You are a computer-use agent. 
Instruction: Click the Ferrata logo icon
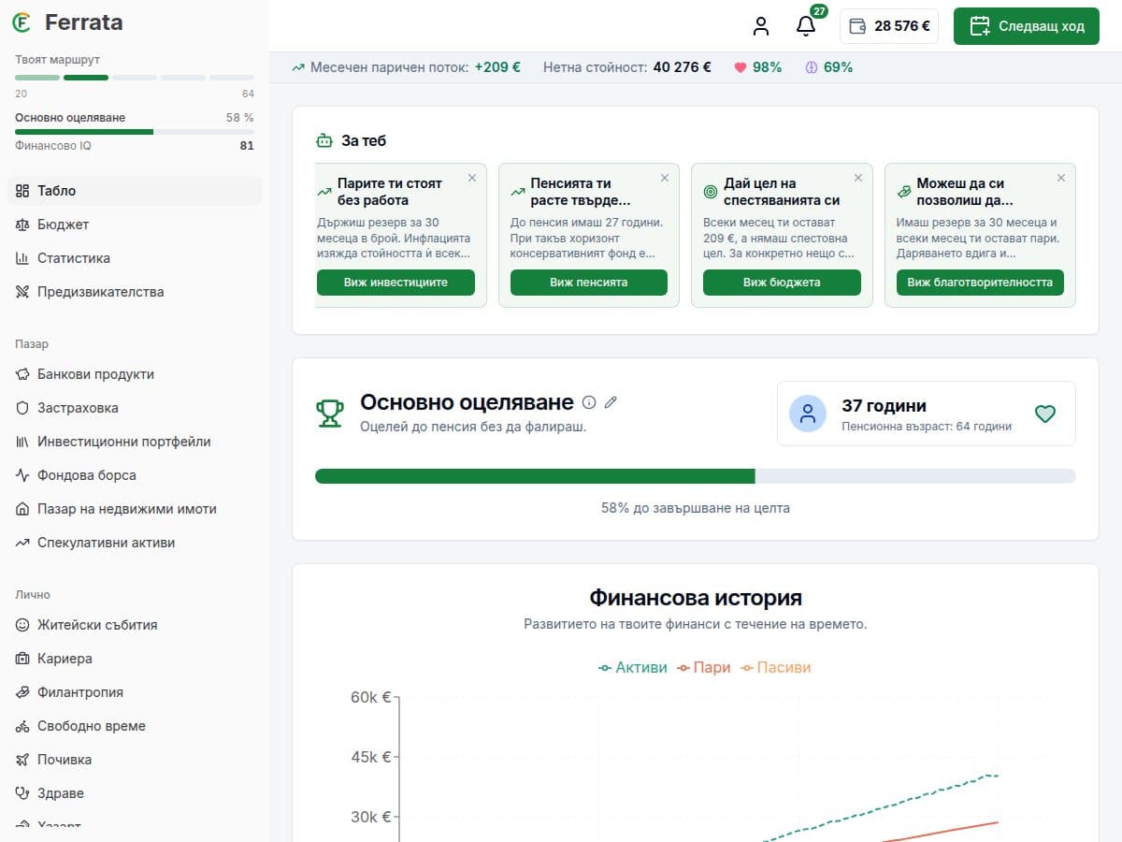click(x=22, y=22)
